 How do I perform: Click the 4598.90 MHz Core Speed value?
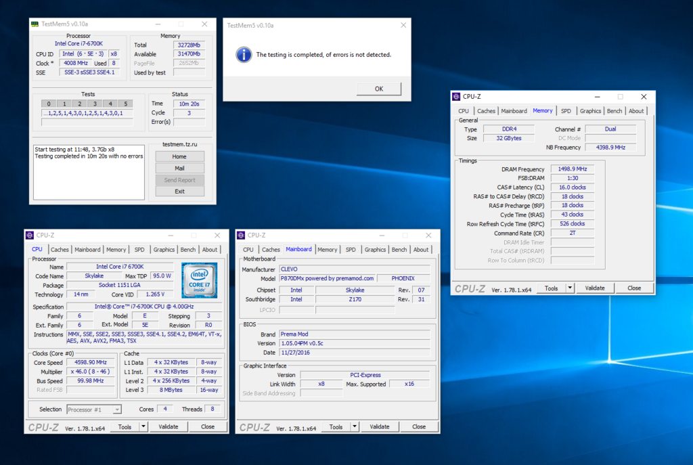pos(91,362)
